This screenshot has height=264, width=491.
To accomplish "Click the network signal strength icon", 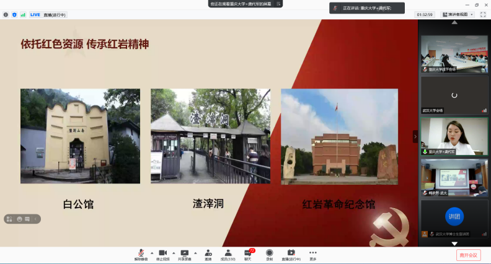I will pyautogui.click(x=23, y=14).
